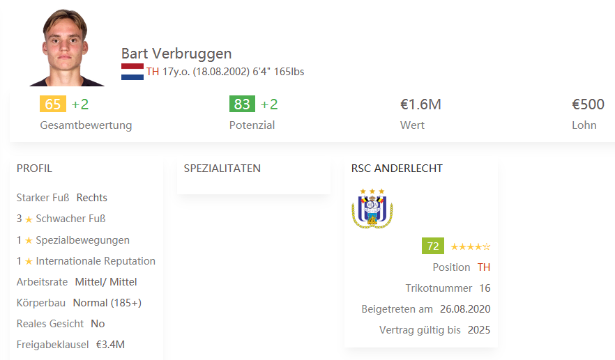Click the yellow 65 Gesamtbewertung badge
This screenshot has width=615, height=360.
[x=53, y=104]
